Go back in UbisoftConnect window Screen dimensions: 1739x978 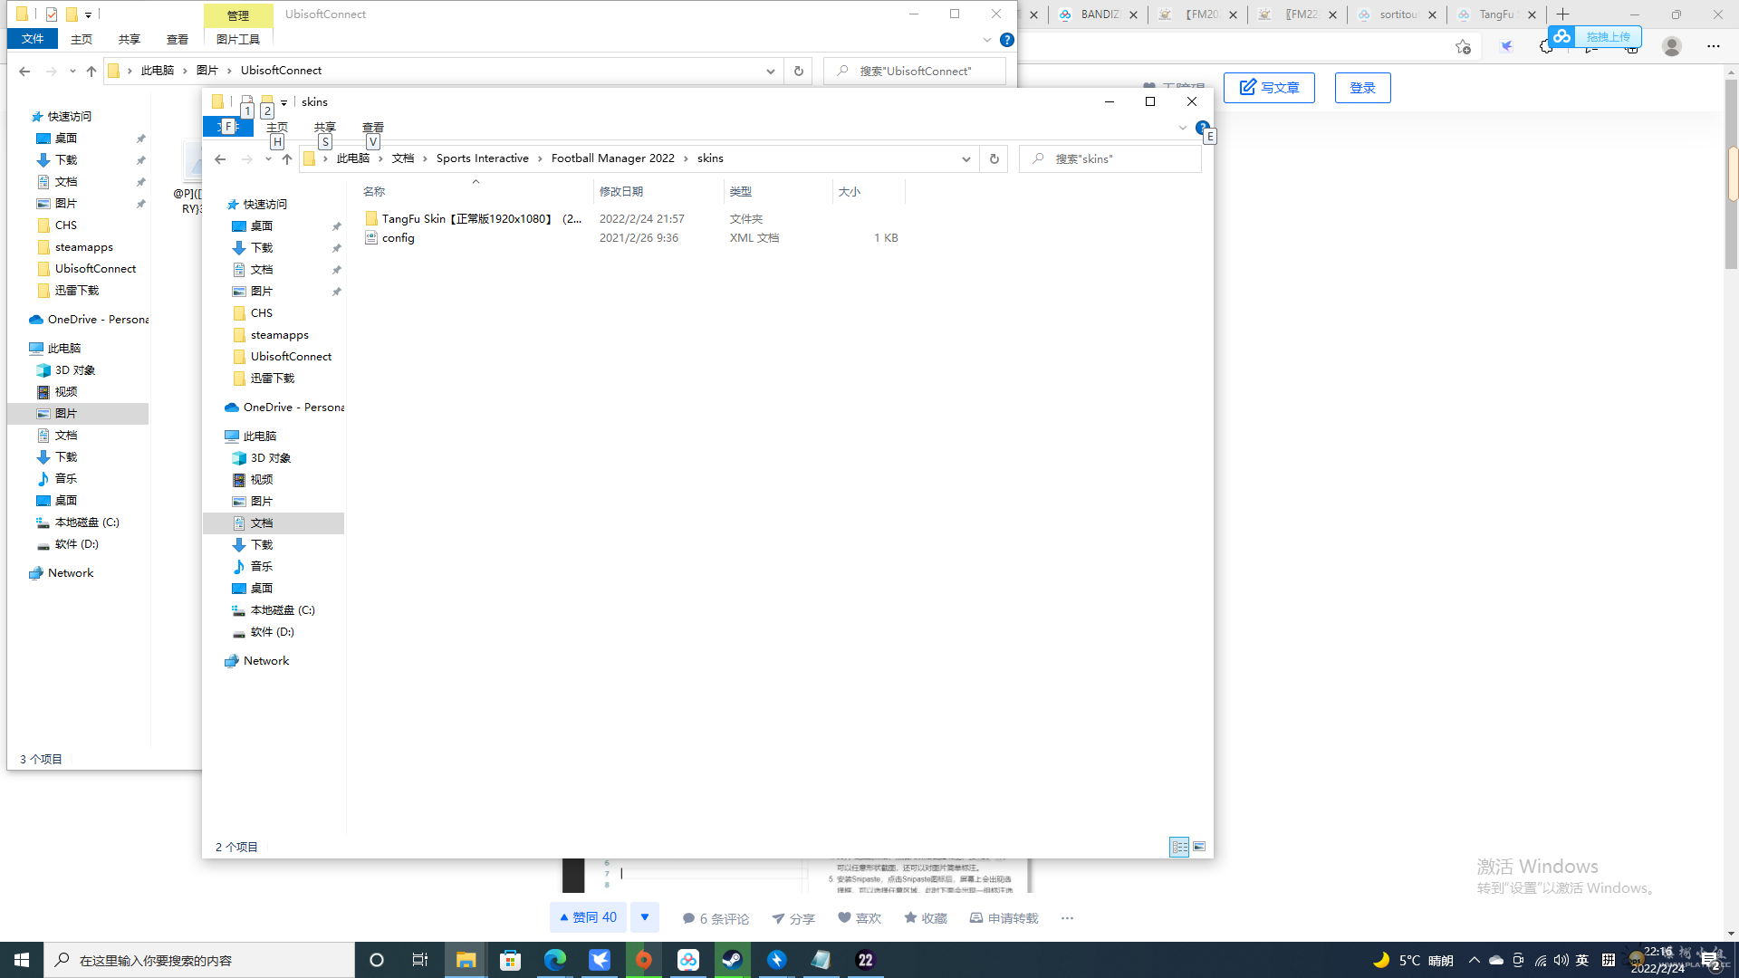[x=24, y=71]
